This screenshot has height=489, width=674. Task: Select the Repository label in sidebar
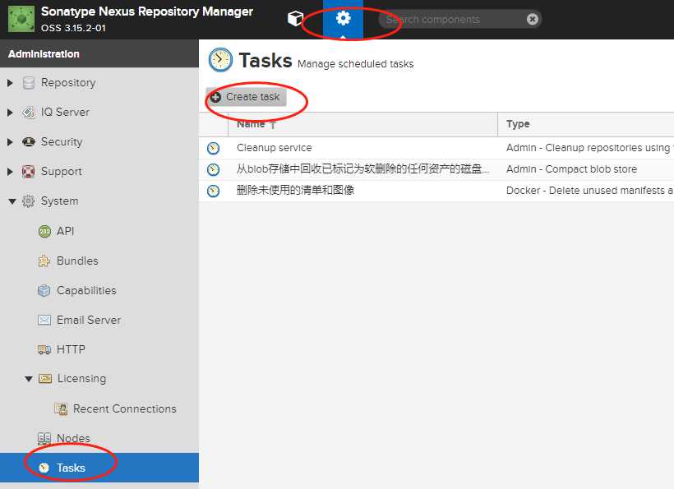pos(68,82)
